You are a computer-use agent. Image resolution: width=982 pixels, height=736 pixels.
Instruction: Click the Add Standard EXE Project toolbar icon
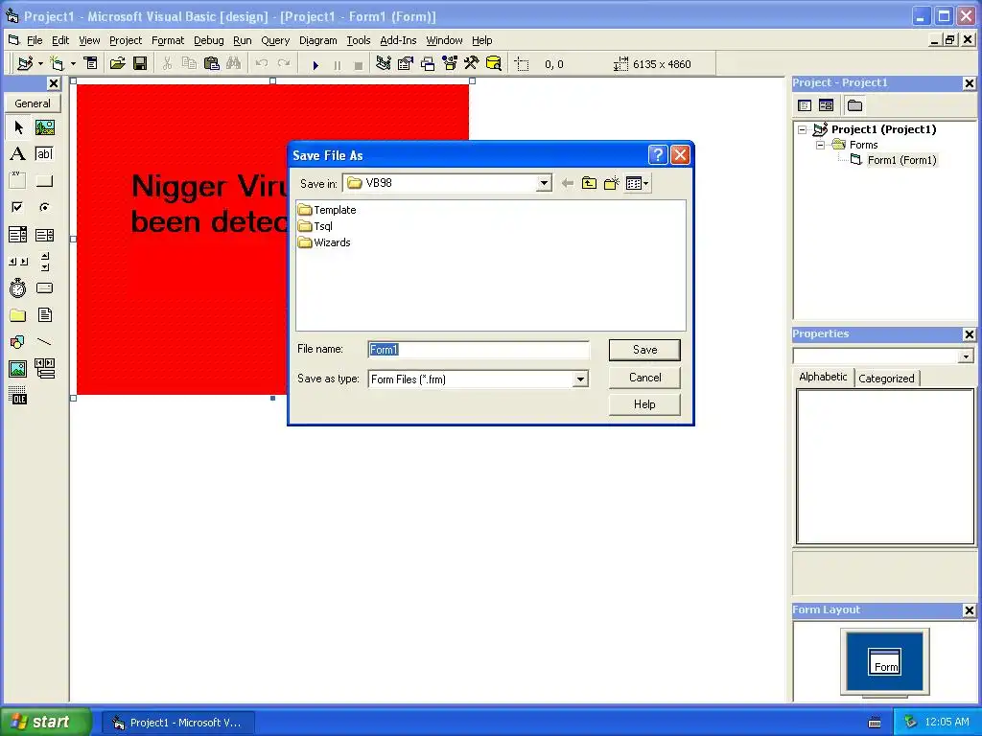pyautogui.click(x=25, y=64)
